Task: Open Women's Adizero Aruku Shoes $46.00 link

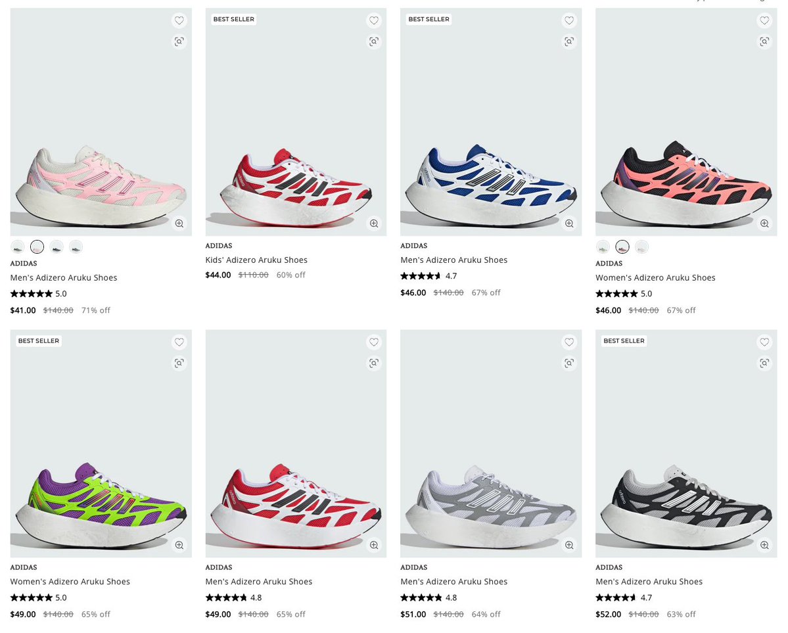Action: pyautogui.click(x=655, y=277)
